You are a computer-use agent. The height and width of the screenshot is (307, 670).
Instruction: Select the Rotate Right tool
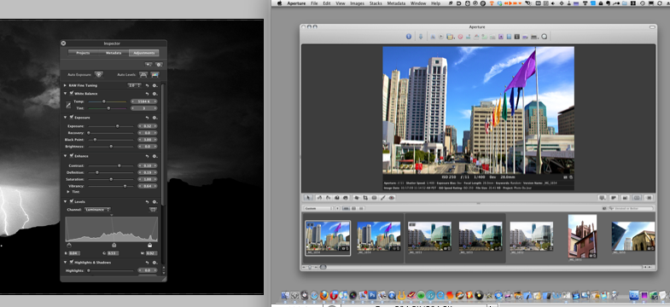[x=328, y=198]
